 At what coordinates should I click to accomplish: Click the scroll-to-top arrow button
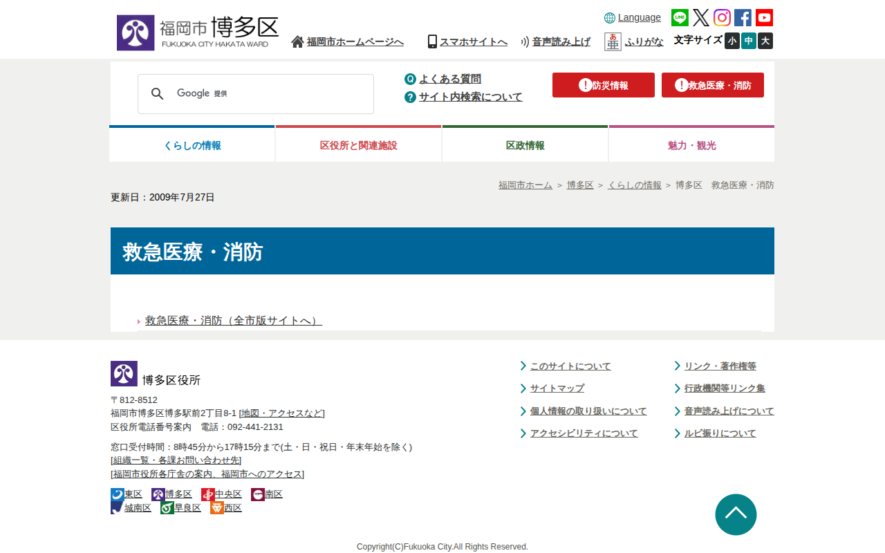pyautogui.click(x=736, y=514)
